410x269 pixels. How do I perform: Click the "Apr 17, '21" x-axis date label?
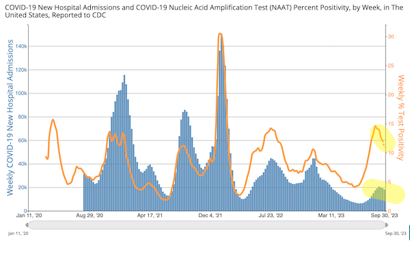[150, 216]
